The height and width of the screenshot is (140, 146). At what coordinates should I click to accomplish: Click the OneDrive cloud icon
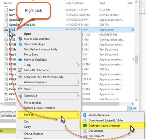pos(20,60)
